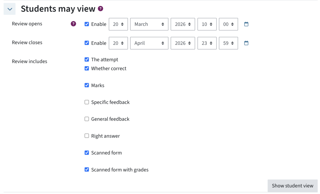Image resolution: width=320 pixels, height=194 pixels.
Task: Open the March month dropdown
Action: (x=149, y=24)
